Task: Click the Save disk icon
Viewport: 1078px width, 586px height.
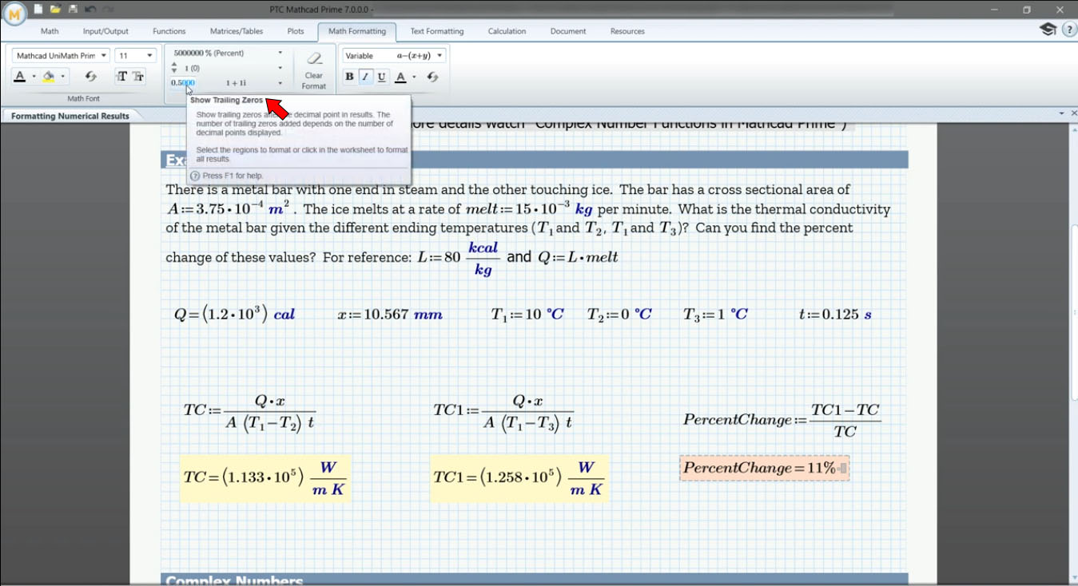Action: click(x=73, y=9)
